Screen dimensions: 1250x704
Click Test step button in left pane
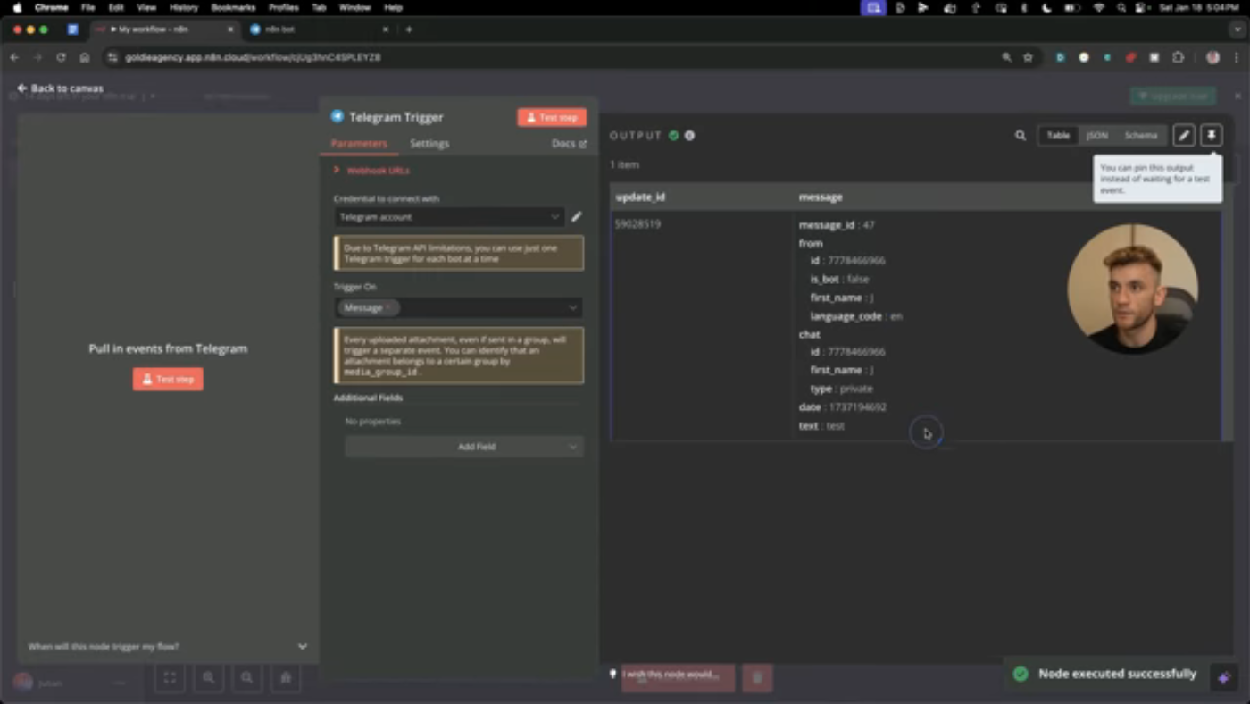168,379
